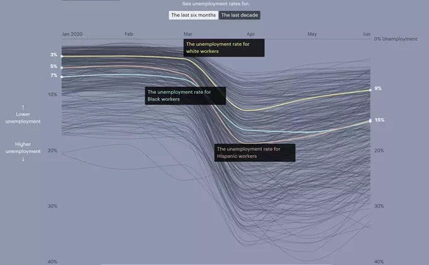Click the 3% starting data point
The image size is (429, 265).
coord(61,56)
